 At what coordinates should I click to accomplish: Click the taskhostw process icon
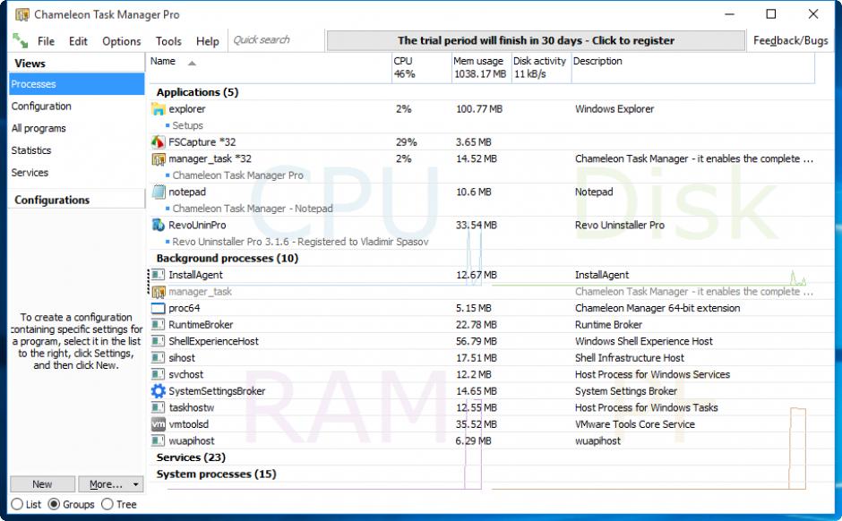[x=158, y=408]
